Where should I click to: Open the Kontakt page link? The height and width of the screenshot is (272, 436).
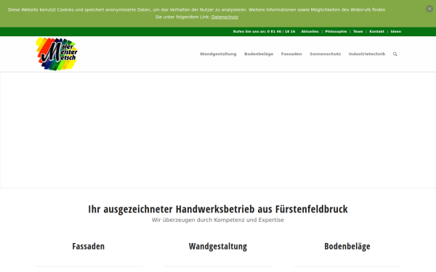pos(376,31)
